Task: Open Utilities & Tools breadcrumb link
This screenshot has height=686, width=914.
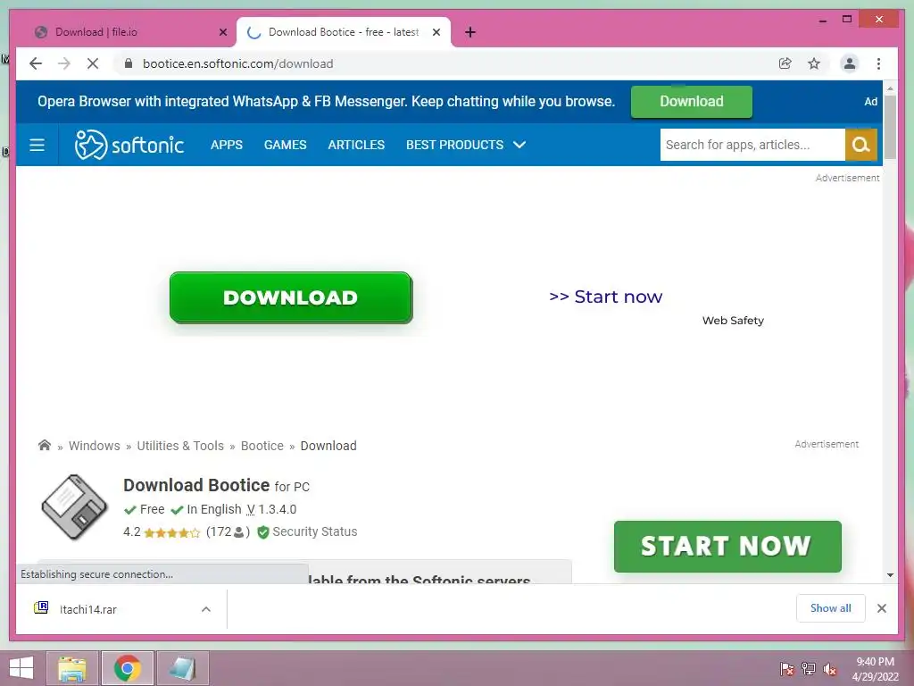Action: click(180, 446)
